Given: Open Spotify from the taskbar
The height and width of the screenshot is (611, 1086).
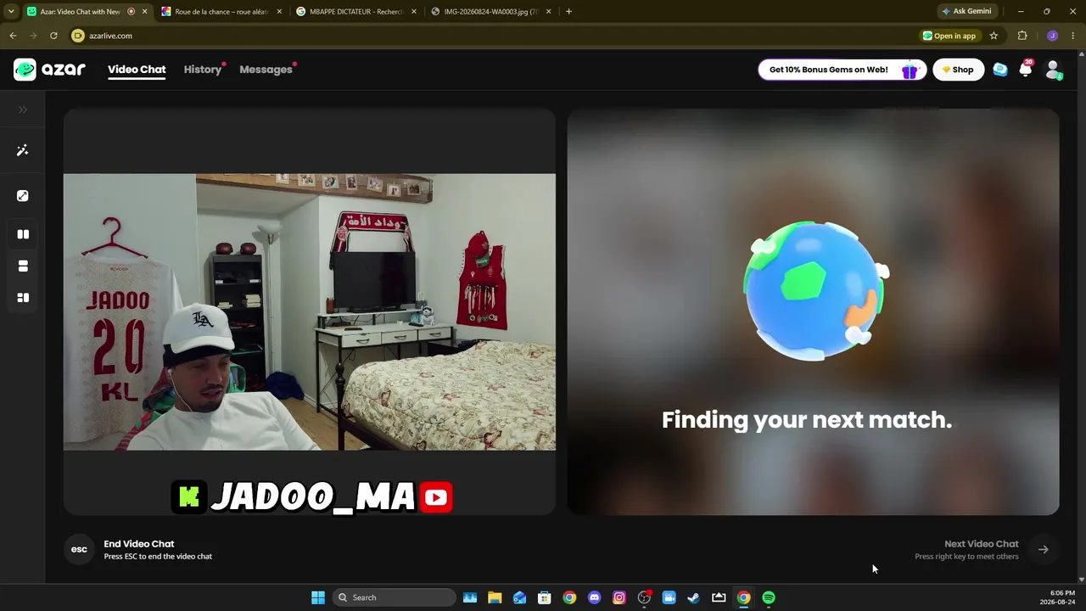Looking at the screenshot, I should [769, 597].
